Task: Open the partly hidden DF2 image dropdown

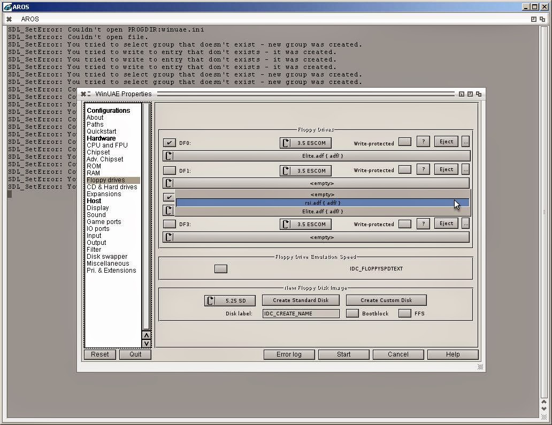Action: point(168,211)
